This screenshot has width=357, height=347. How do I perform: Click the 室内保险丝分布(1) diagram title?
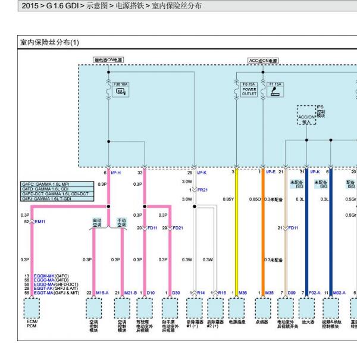[x=49, y=42]
